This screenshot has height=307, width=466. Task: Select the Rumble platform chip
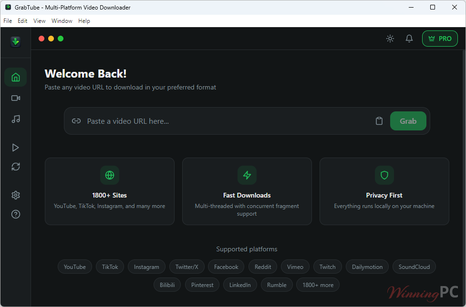click(277, 285)
